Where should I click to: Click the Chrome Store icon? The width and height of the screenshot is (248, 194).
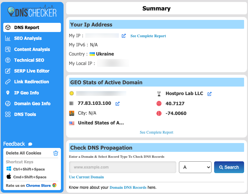pos(54,185)
